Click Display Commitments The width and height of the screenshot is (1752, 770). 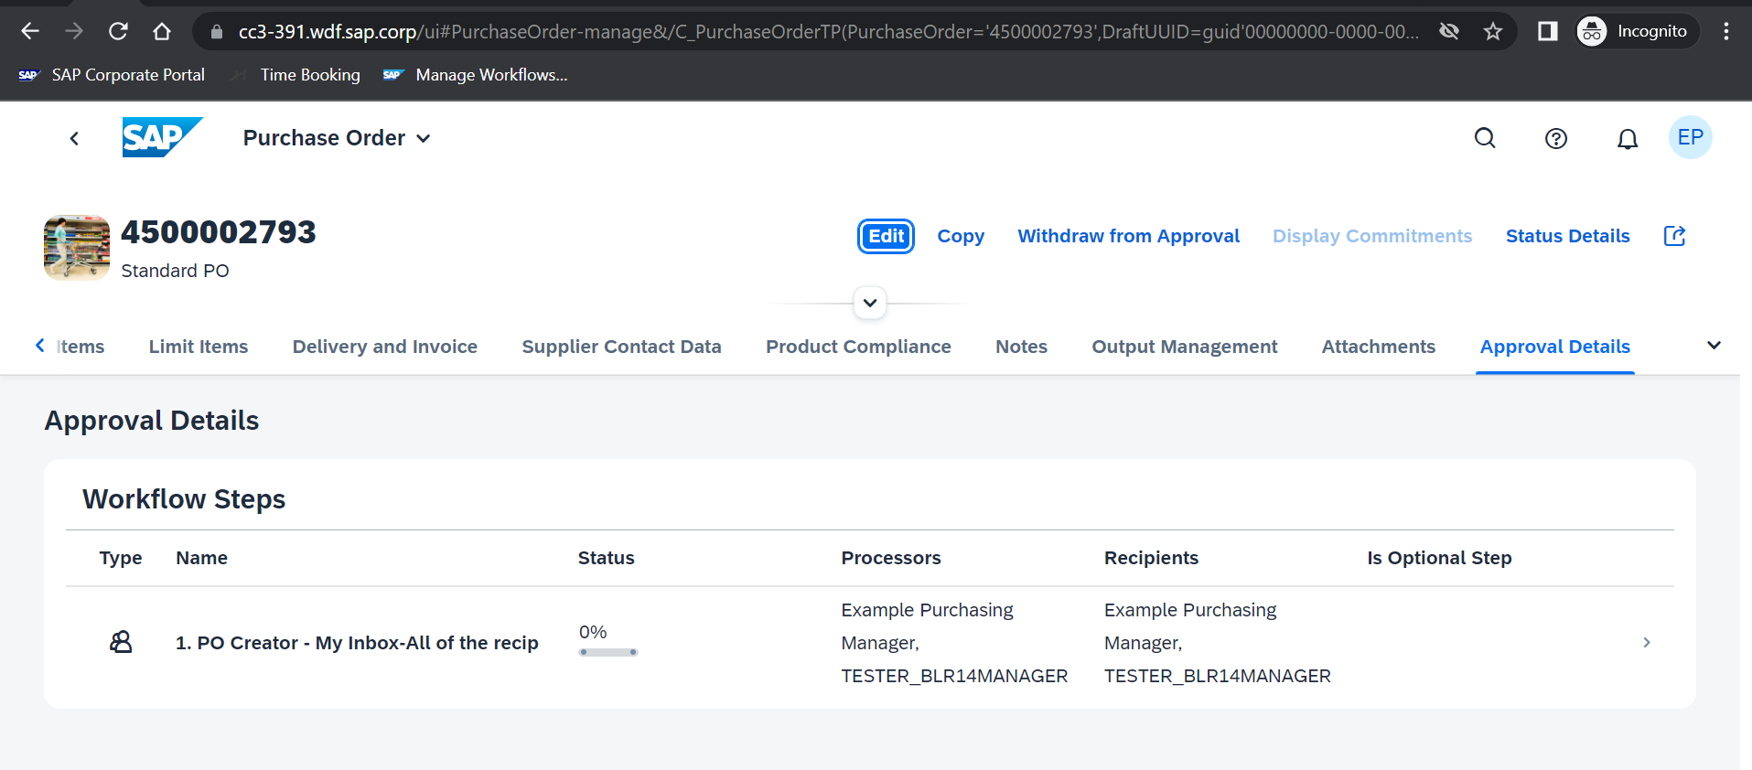(x=1372, y=236)
